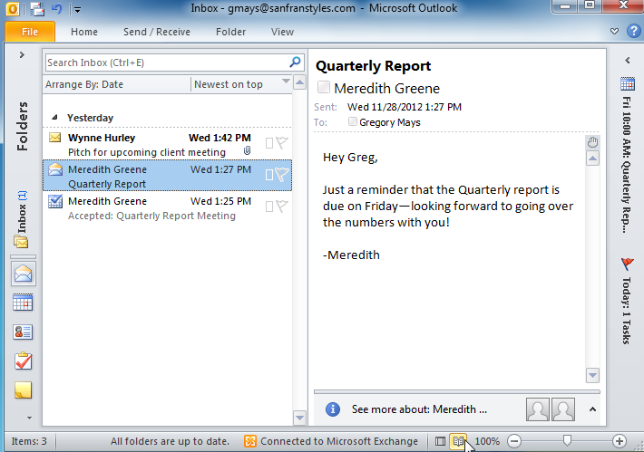Viewport: 644px width, 452px height.
Task: Expand the People Pane chevron
Action: (593, 409)
